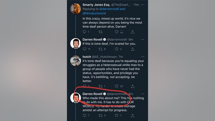This screenshot has height=121, width=215.
Task: Open more options on hutch's tweet
Action: click(143, 57)
